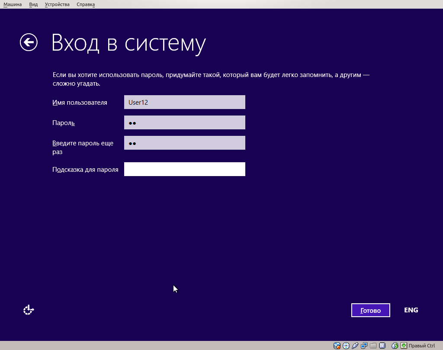
Task: Click the USB devices status icon
Action: click(x=355, y=345)
